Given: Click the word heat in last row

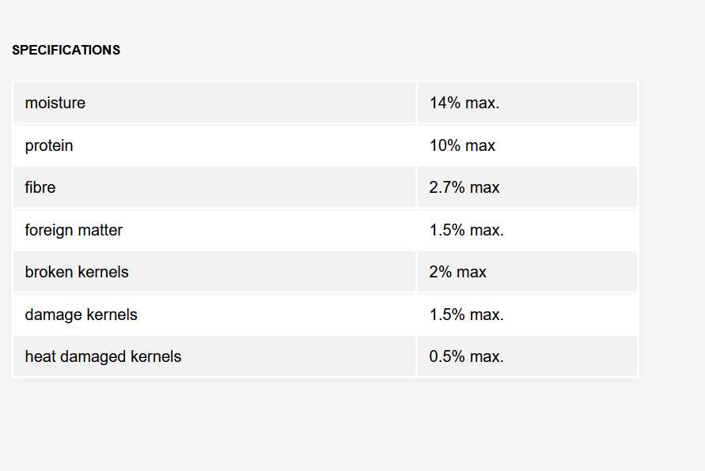Looking at the screenshot, I should (x=40, y=356).
